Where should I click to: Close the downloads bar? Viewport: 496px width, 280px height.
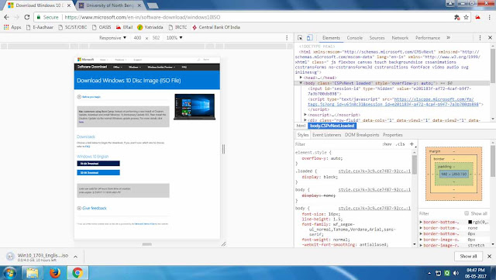pyautogui.click(x=489, y=256)
